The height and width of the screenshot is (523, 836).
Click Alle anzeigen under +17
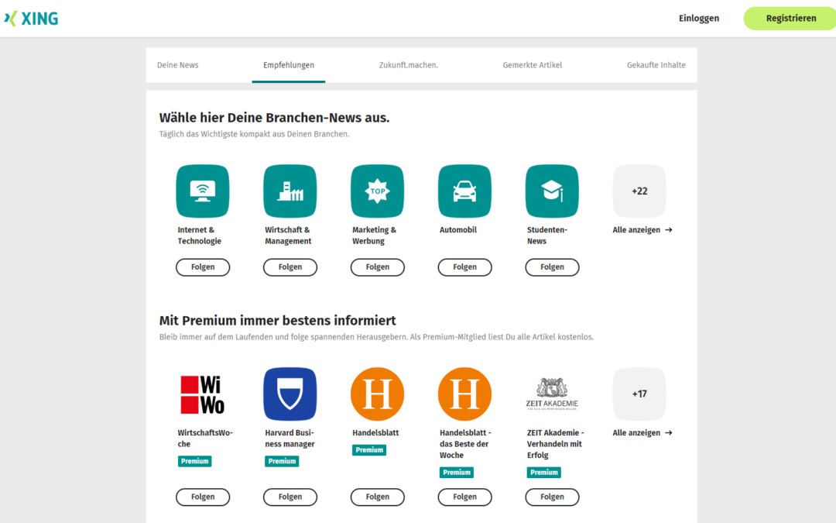tap(642, 433)
